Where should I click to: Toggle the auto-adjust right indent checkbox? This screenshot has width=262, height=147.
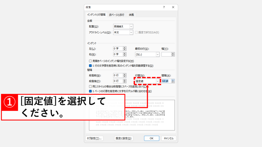tap(90, 66)
